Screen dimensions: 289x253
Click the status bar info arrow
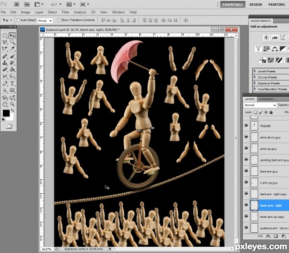pos(110,249)
